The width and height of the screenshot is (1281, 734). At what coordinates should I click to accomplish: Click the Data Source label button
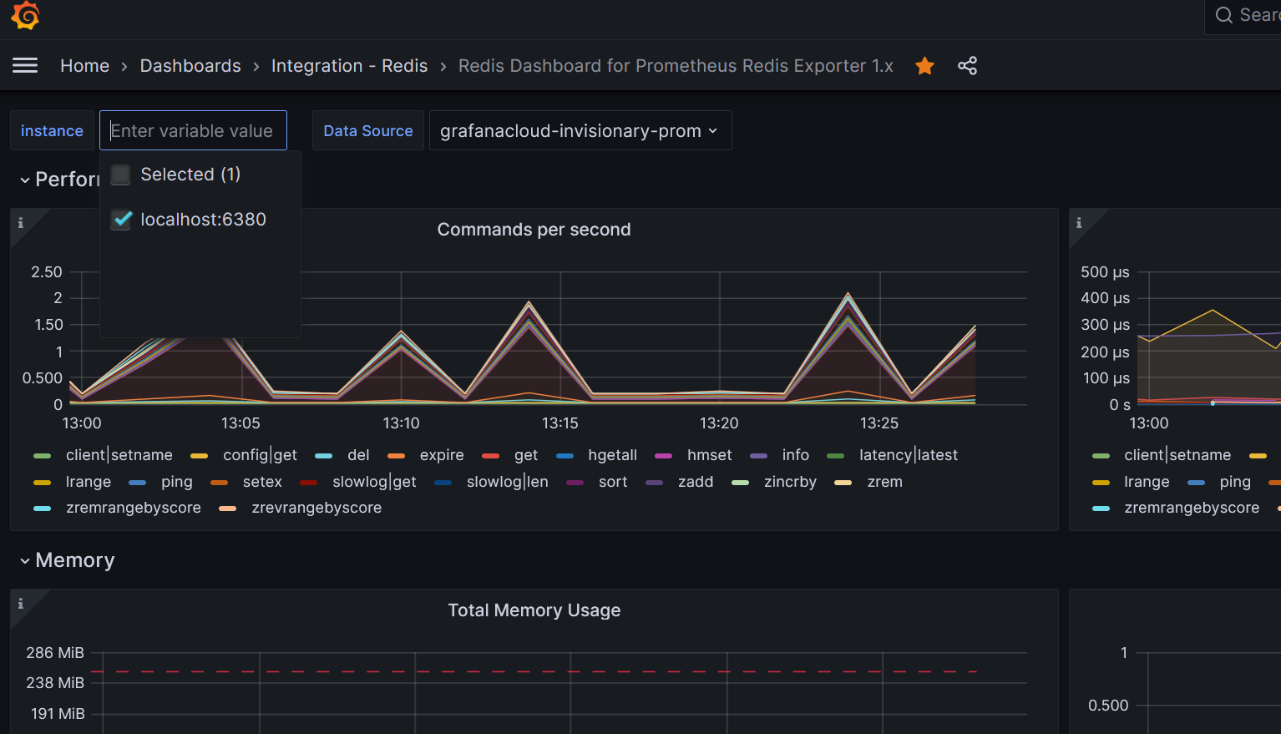(367, 130)
